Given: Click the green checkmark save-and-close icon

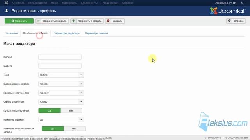Looking at the screenshot, I should (38, 21).
